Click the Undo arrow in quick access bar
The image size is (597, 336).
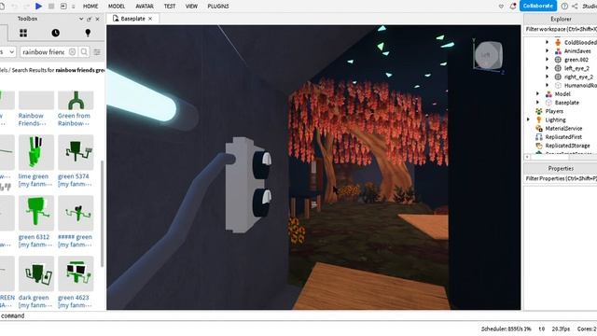tap(15, 7)
